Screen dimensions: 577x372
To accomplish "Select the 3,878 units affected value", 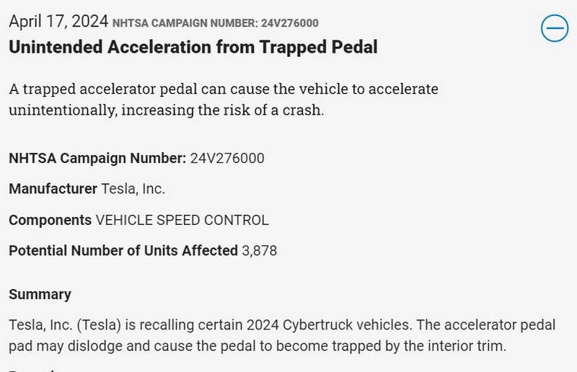I will (260, 251).
